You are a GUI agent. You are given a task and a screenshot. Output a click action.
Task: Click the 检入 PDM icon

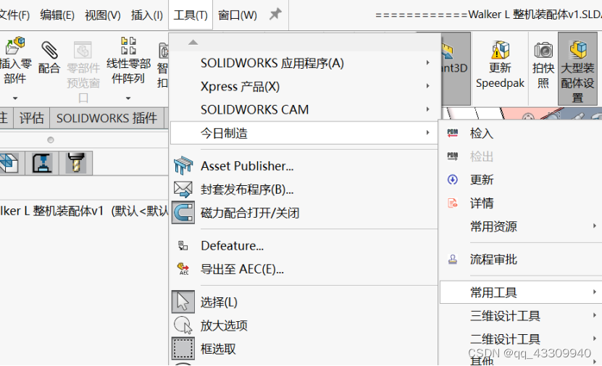click(453, 133)
